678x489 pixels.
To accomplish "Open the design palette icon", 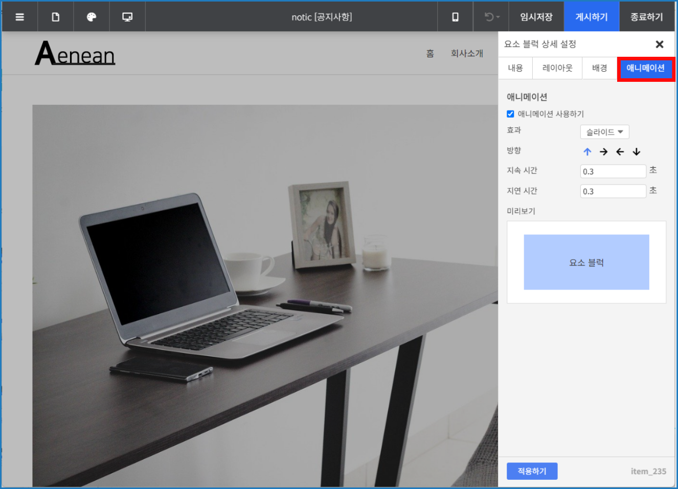I will tap(92, 17).
